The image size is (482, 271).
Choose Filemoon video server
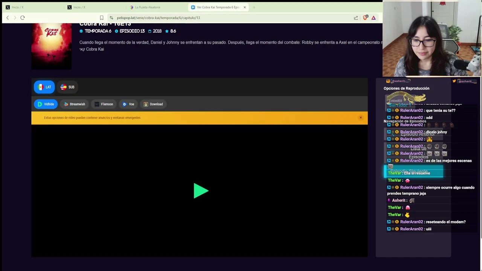tap(104, 104)
